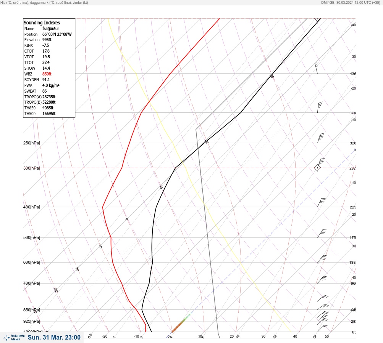Click the KINX value '-7.5'
The image size is (383, 343).
tap(46, 45)
